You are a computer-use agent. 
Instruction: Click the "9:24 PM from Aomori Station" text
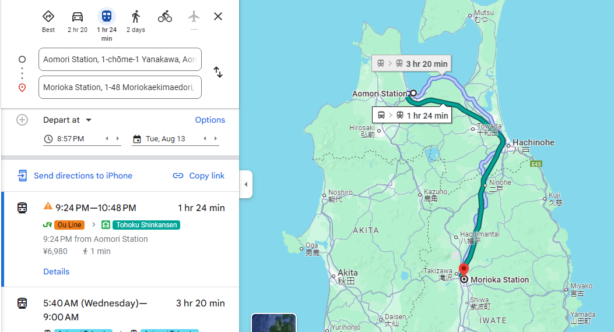point(96,239)
